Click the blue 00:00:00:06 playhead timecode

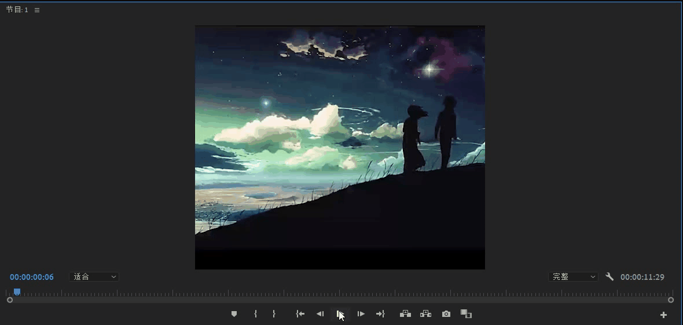coord(32,277)
